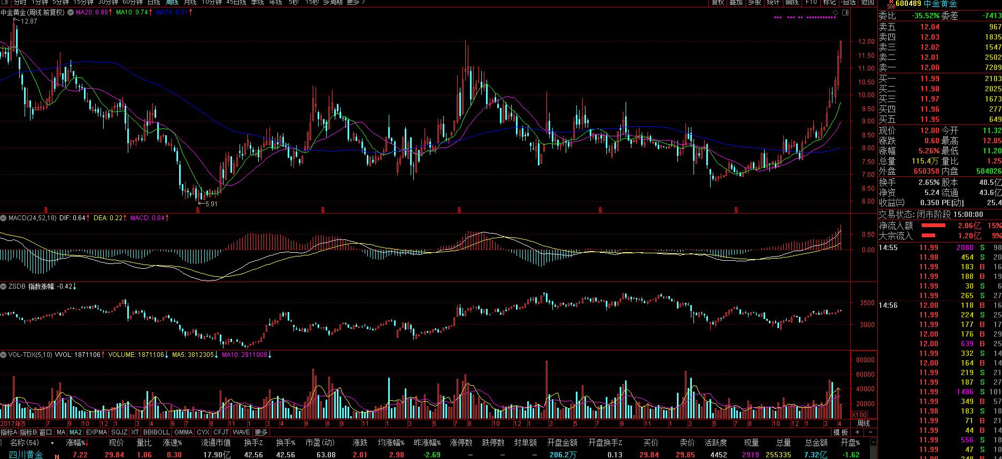Sort list by 涨幅% column header
The width and height of the screenshot is (1002, 459).
click(77, 443)
